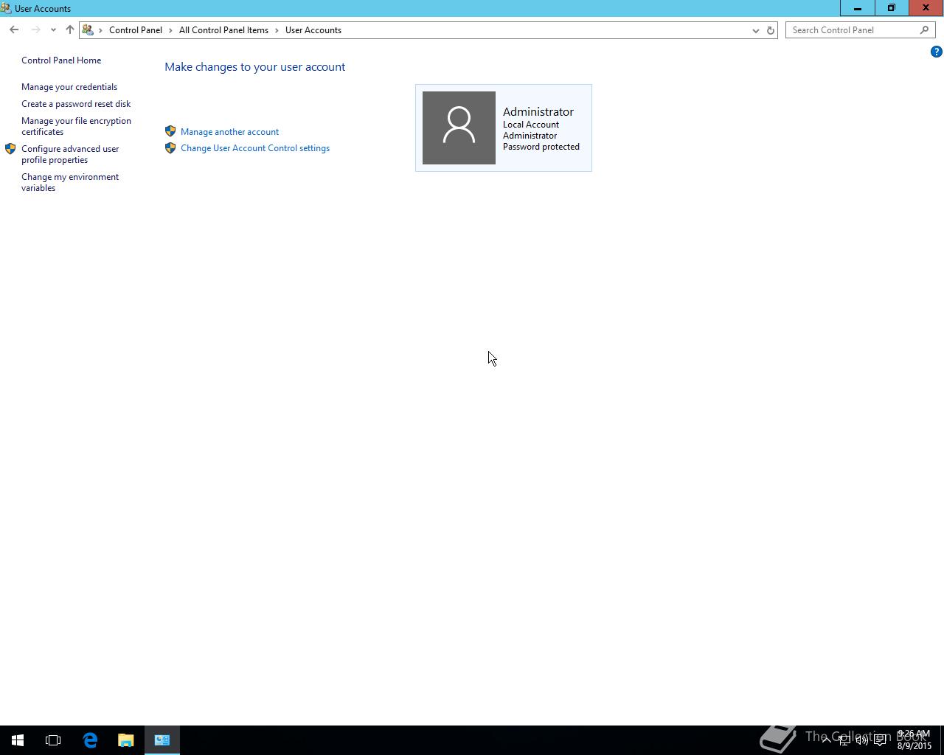The width and height of the screenshot is (944, 755).
Task: Expand chevron after Control Panel breadcrumb
Action: [171, 30]
